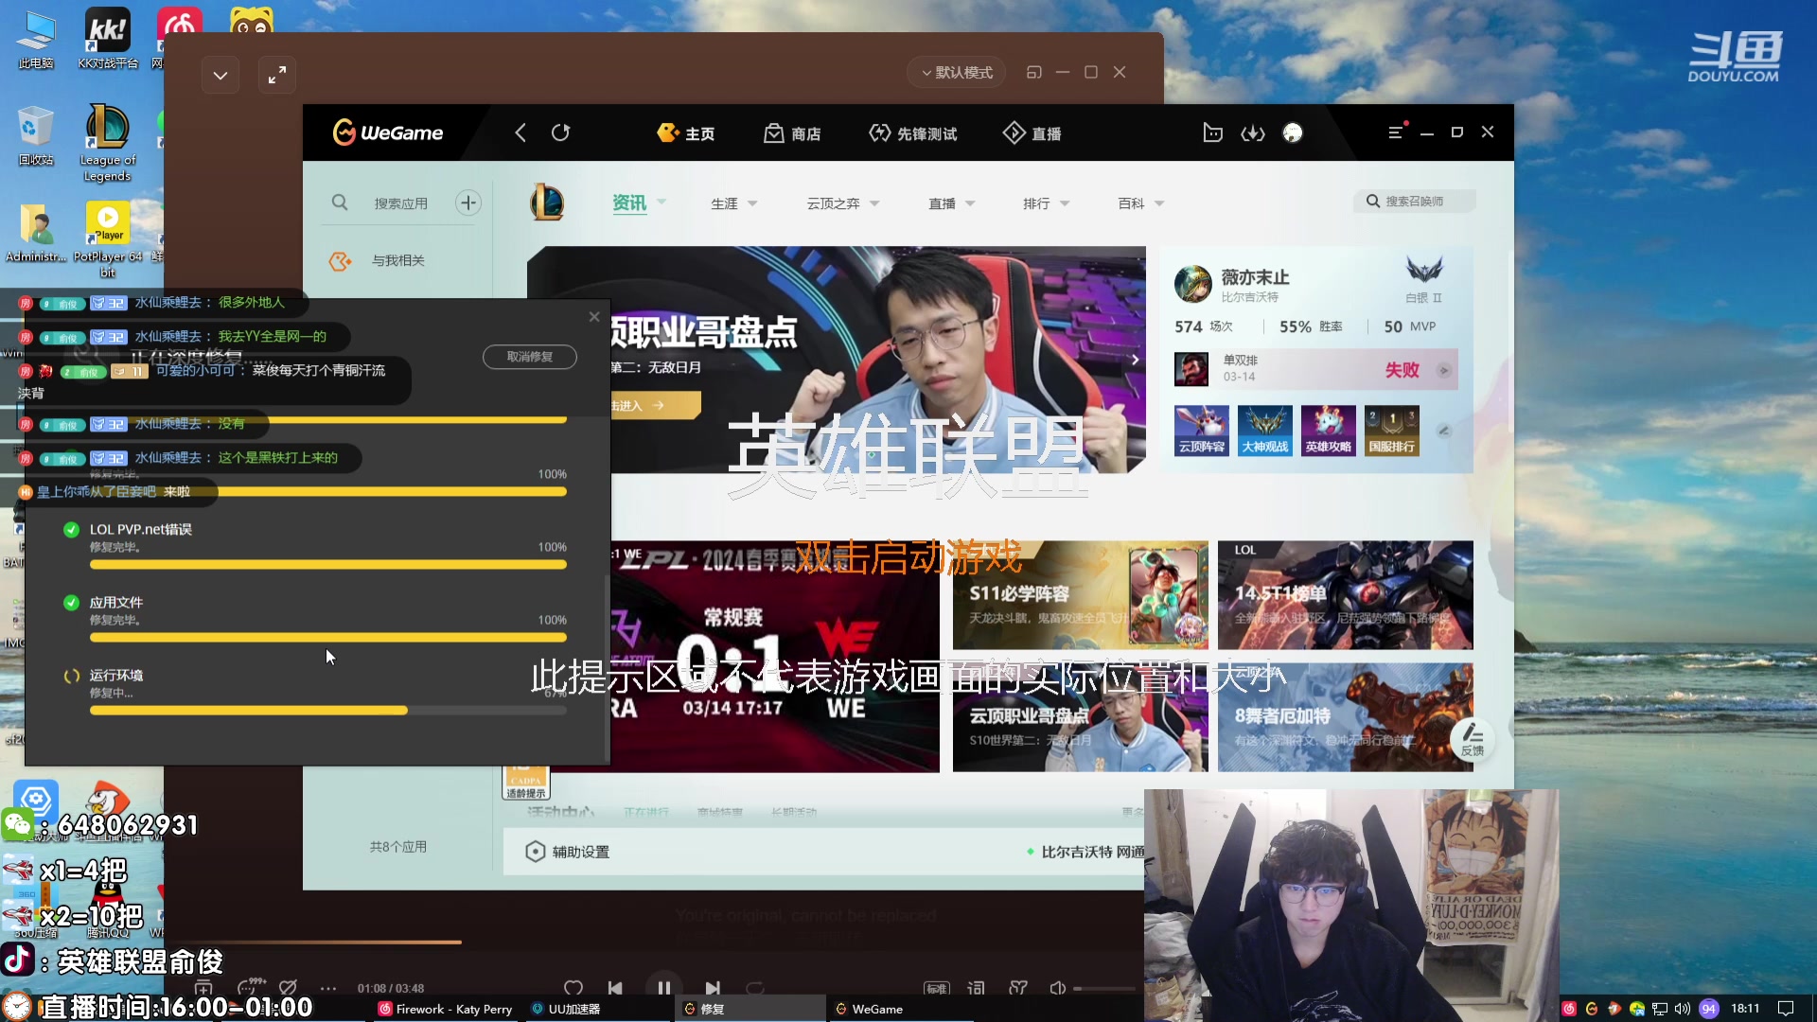The width and height of the screenshot is (1817, 1022).
Task: Click the summoner avatar 薇亦末止
Action: 1192,284
